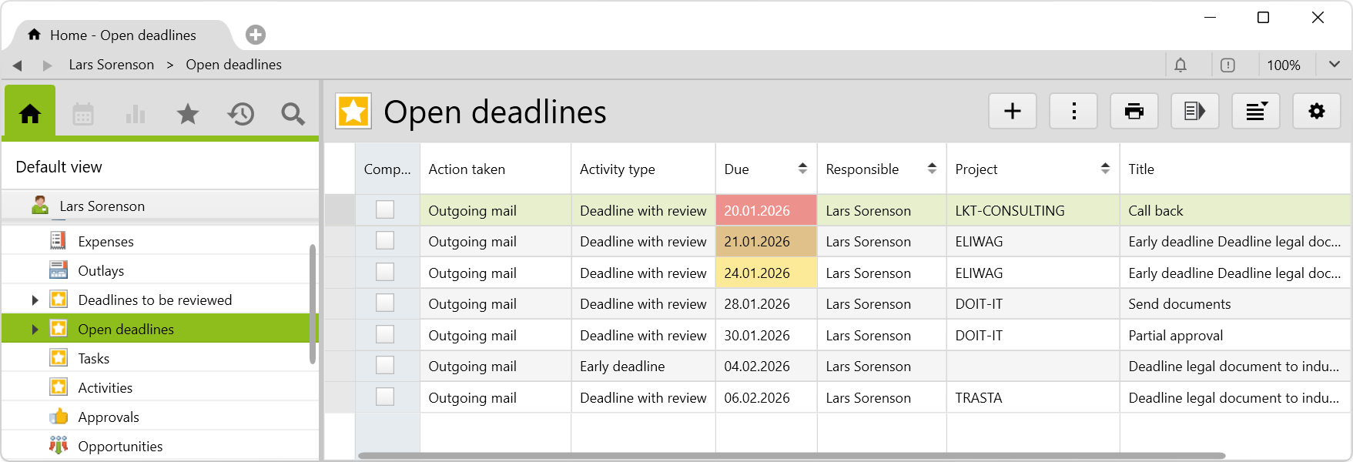The height and width of the screenshot is (462, 1353).
Task: Click the red 20.01.2026 due date cell
Action: point(766,210)
